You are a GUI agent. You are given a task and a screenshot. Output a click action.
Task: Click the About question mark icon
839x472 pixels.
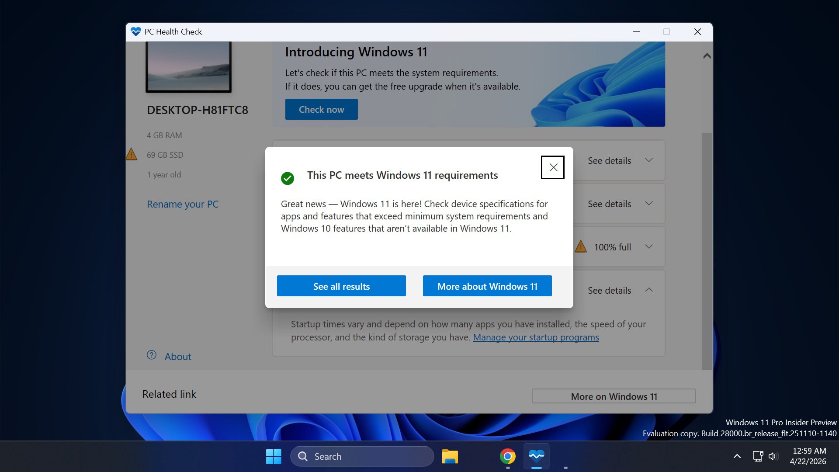[151, 355]
